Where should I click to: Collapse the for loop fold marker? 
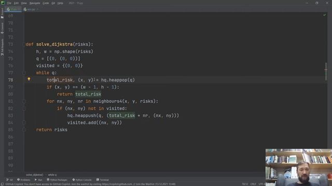(x=24, y=101)
